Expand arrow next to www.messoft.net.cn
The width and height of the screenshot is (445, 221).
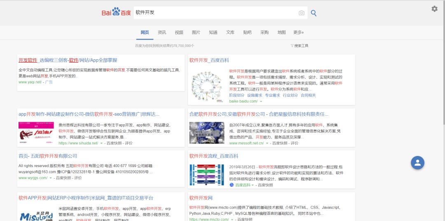(x=267, y=143)
